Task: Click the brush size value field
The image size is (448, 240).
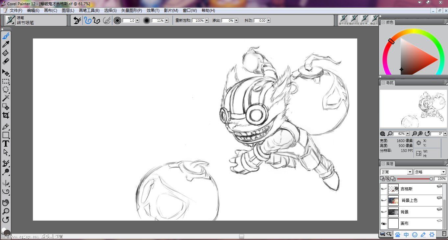Action: click(x=129, y=20)
